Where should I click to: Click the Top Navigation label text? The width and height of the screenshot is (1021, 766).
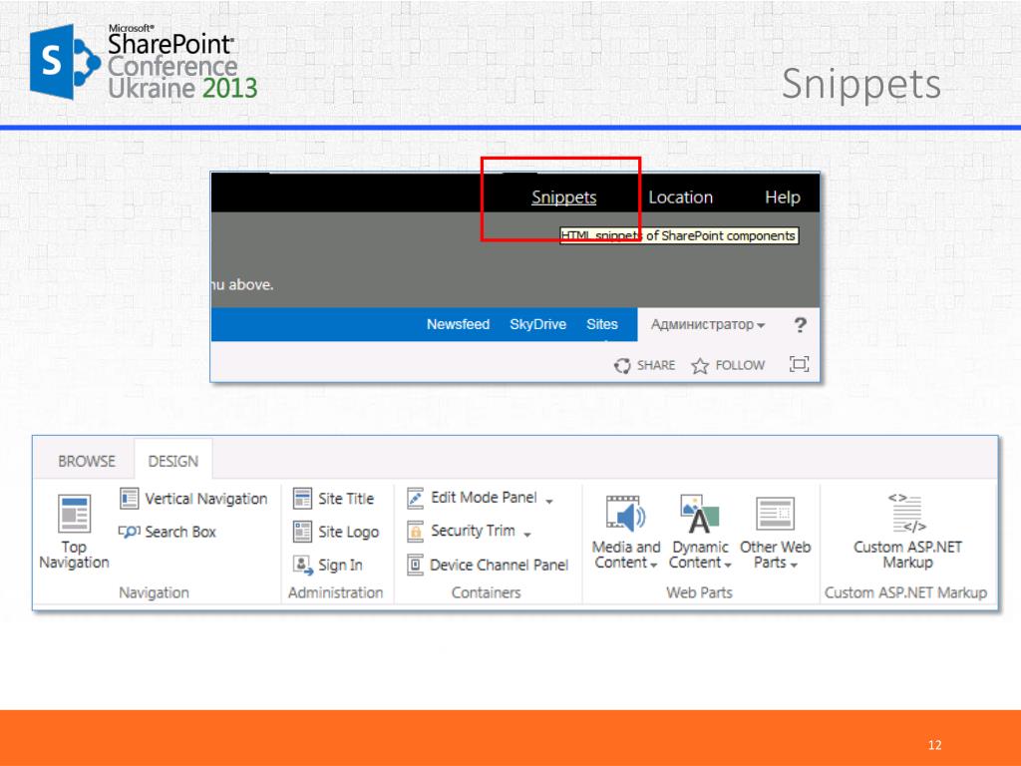coord(74,555)
